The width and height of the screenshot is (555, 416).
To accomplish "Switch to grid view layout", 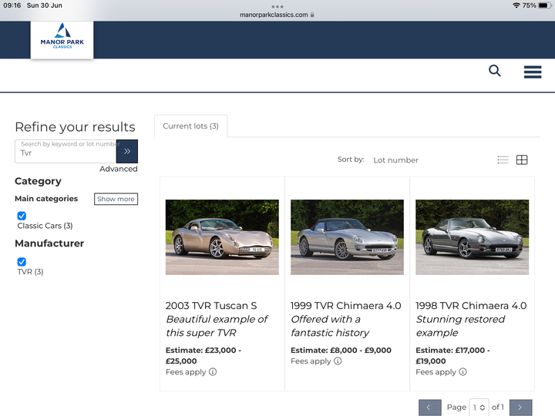I will pyautogui.click(x=522, y=160).
